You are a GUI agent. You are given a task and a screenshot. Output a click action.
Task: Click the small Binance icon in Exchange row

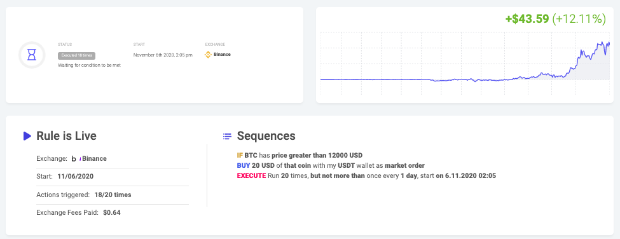76,159
